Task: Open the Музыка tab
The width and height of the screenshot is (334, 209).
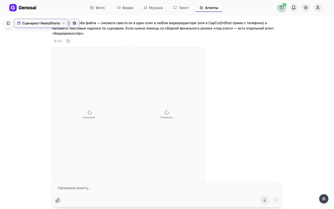Action: click(153, 8)
